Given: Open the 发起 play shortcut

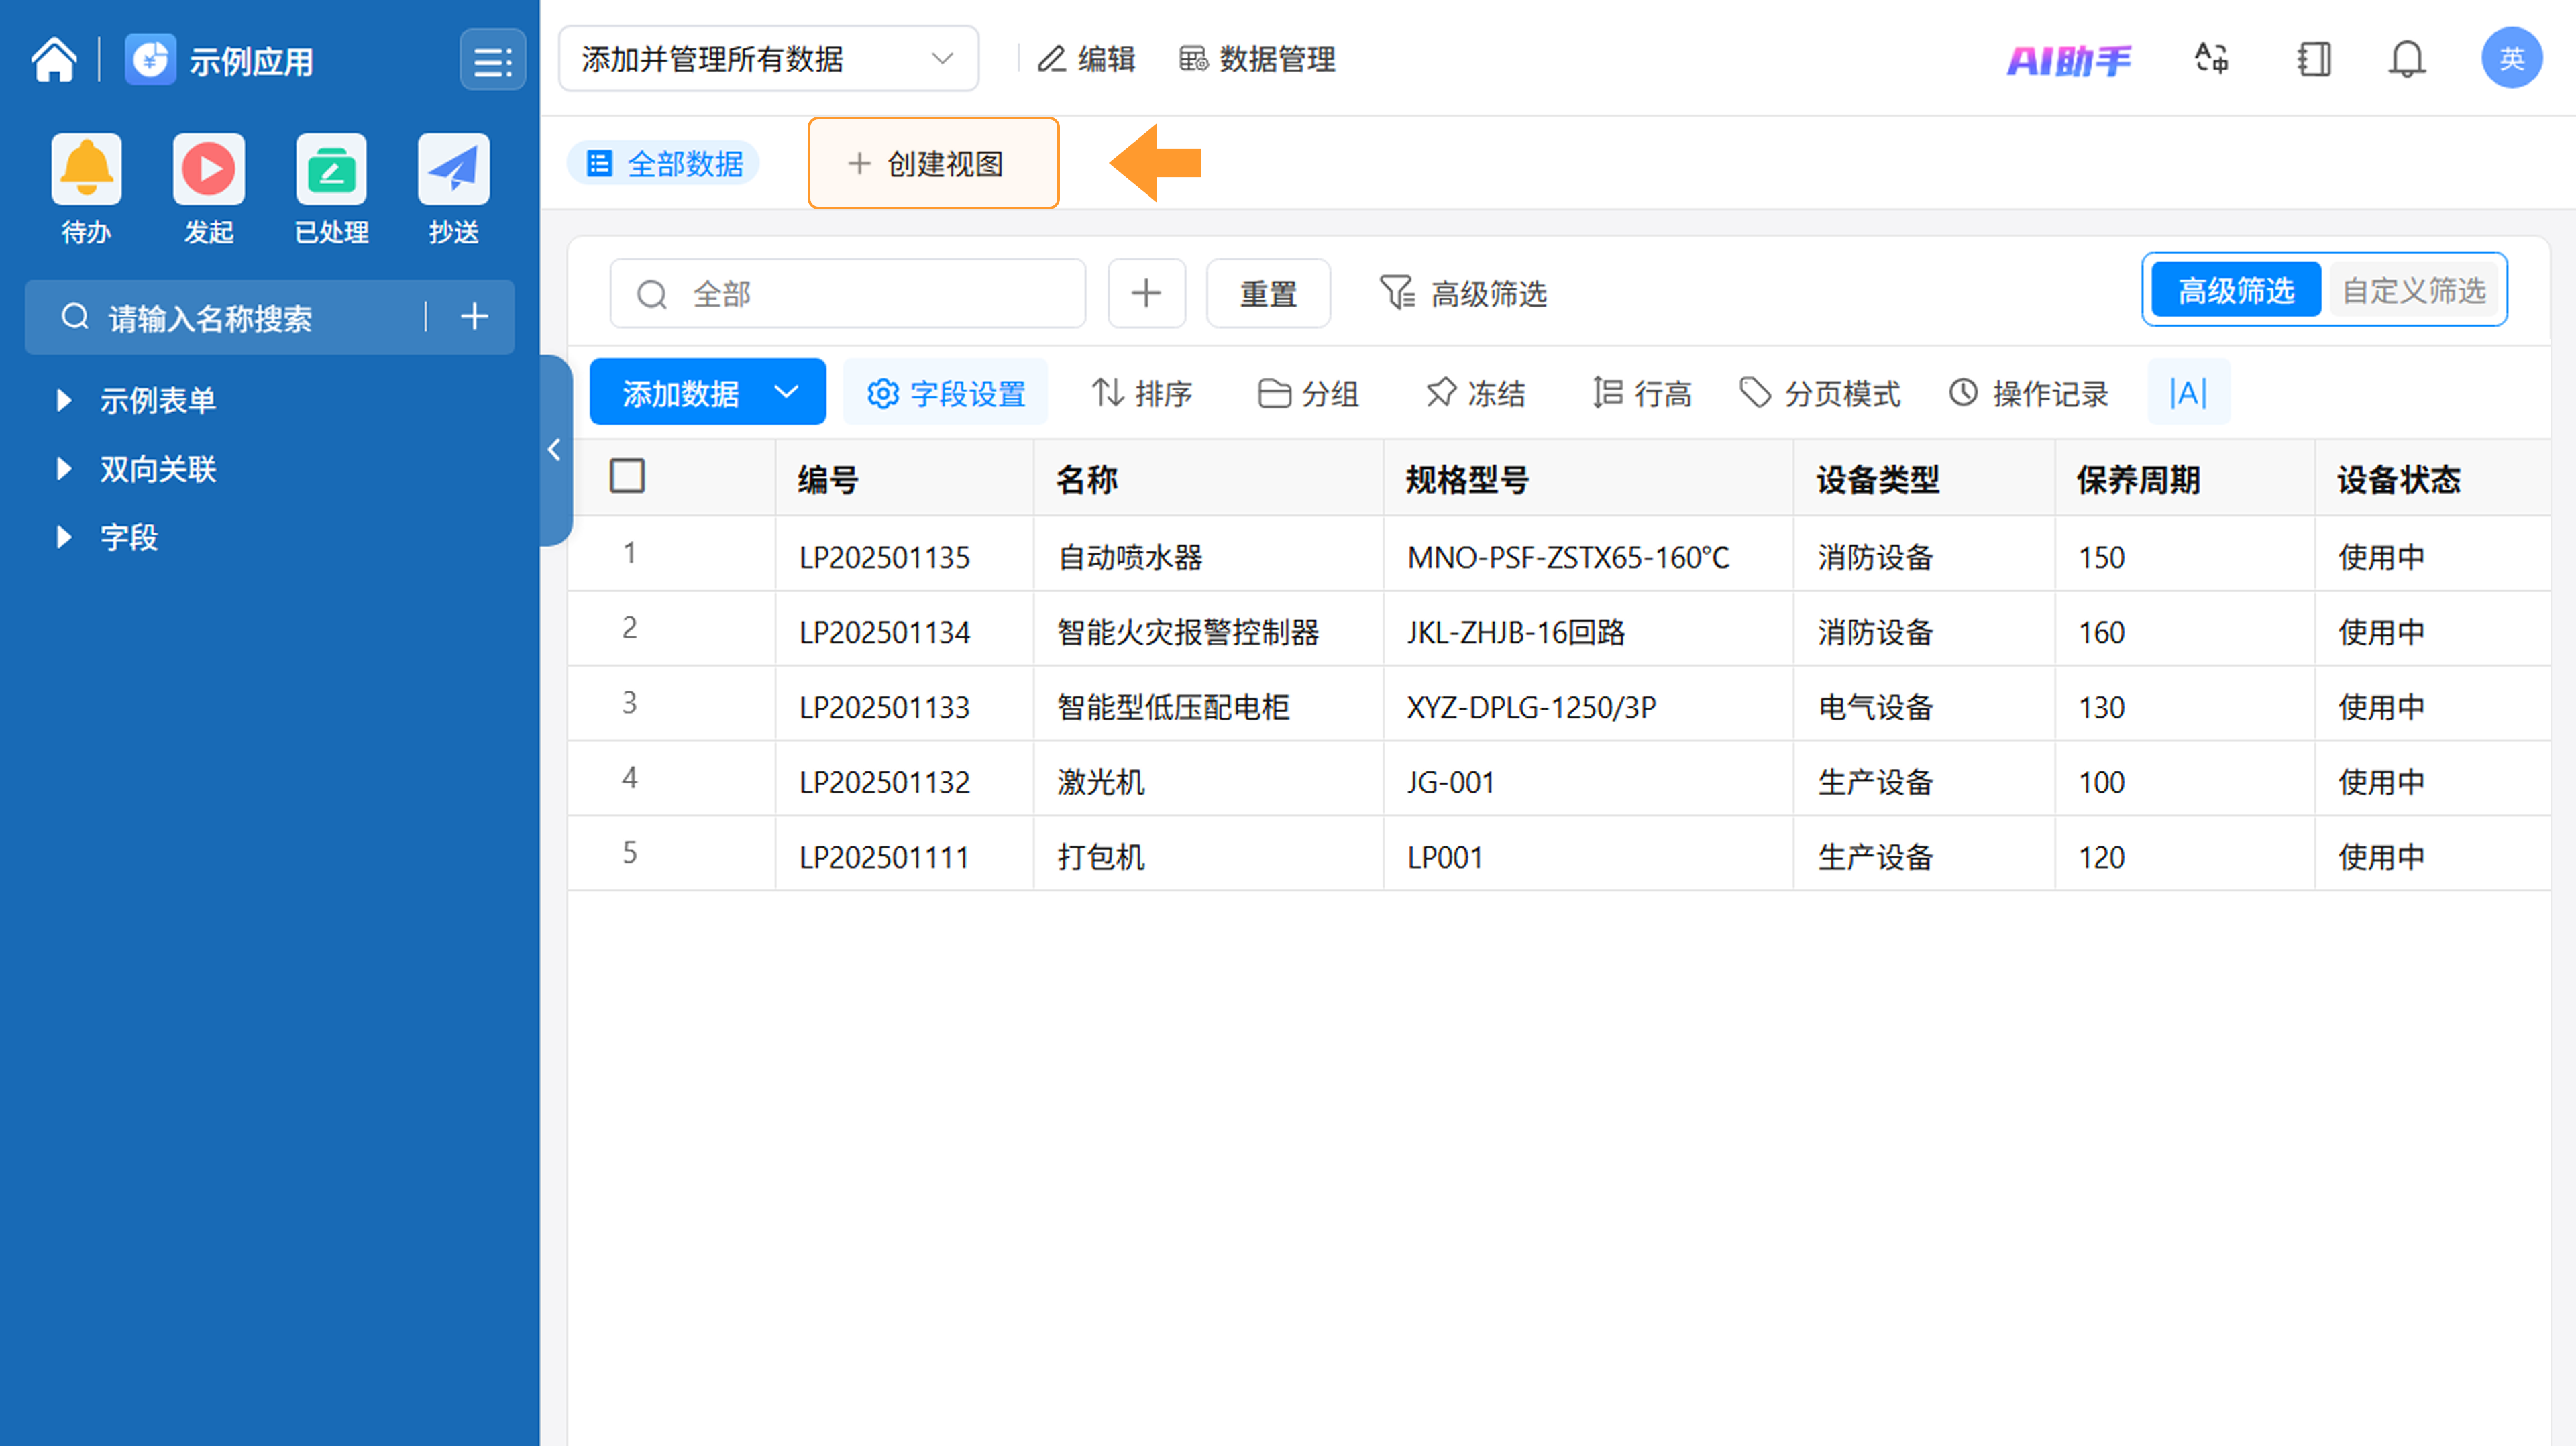Looking at the screenshot, I should (x=208, y=170).
